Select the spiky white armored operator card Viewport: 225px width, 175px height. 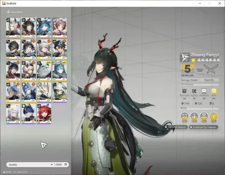tap(44, 92)
